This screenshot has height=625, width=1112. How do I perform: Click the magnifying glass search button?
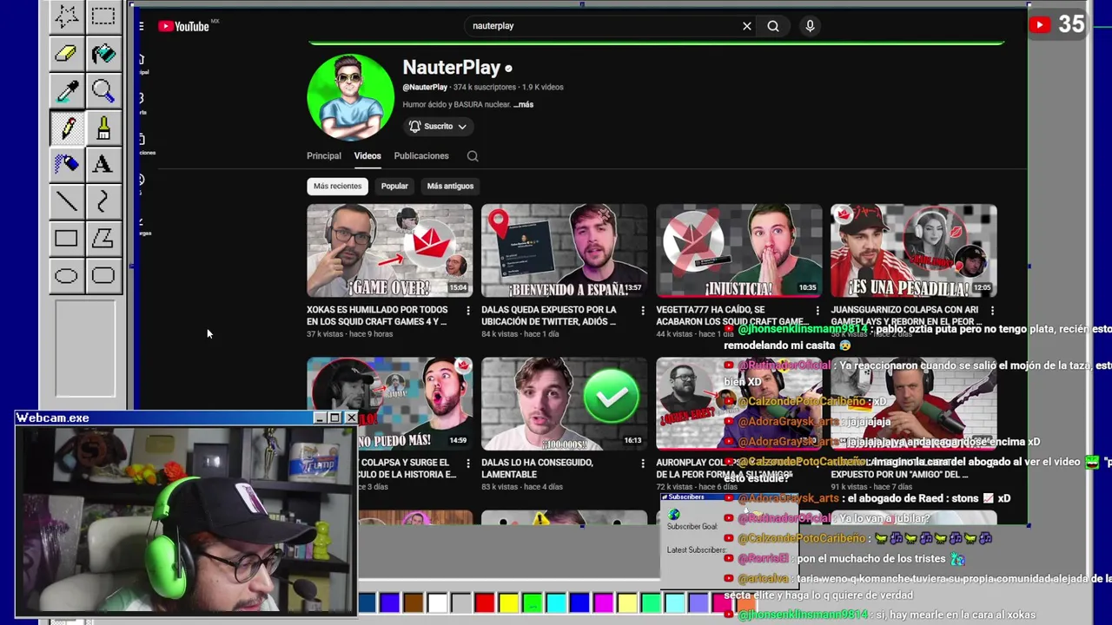tap(773, 26)
